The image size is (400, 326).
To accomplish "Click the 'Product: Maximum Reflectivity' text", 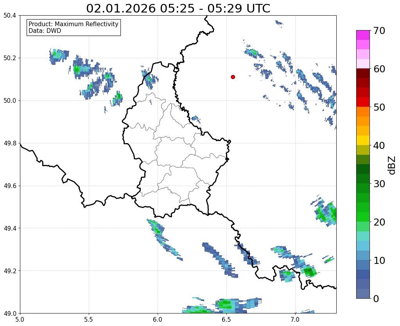I will coord(74,24).
